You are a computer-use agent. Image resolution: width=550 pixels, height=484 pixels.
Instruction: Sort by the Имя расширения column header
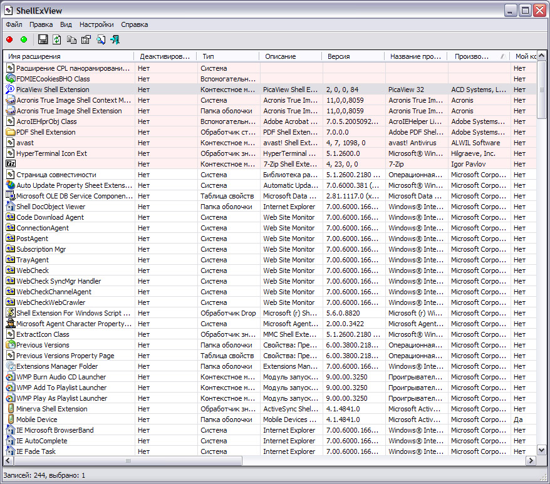69,56
